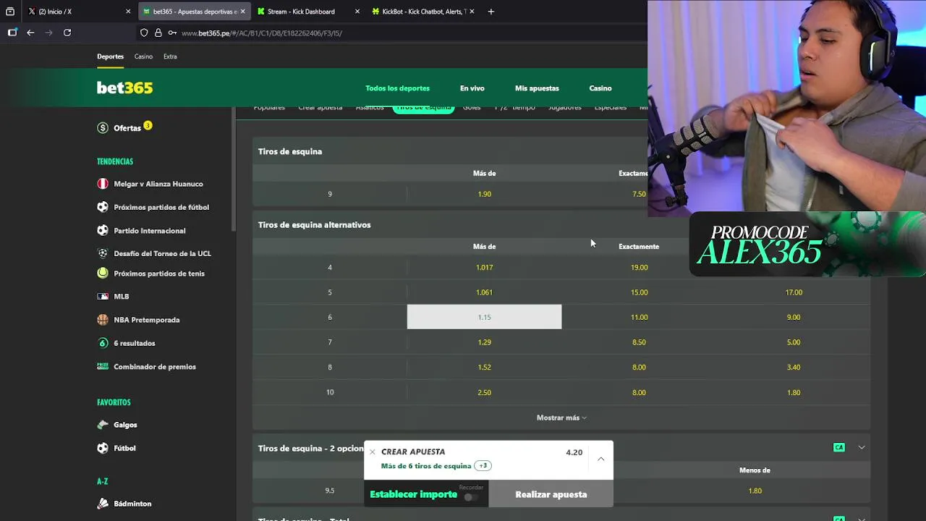Open a new browser tab with plus

[x=491, y=12]
